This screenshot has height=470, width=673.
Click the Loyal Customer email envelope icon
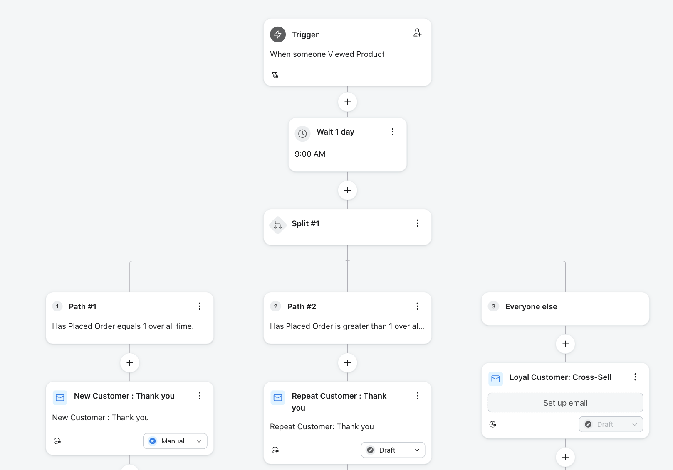495,379
